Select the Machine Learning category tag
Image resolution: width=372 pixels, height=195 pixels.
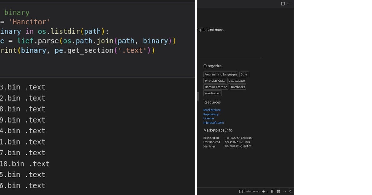click(x=215, y=87)
